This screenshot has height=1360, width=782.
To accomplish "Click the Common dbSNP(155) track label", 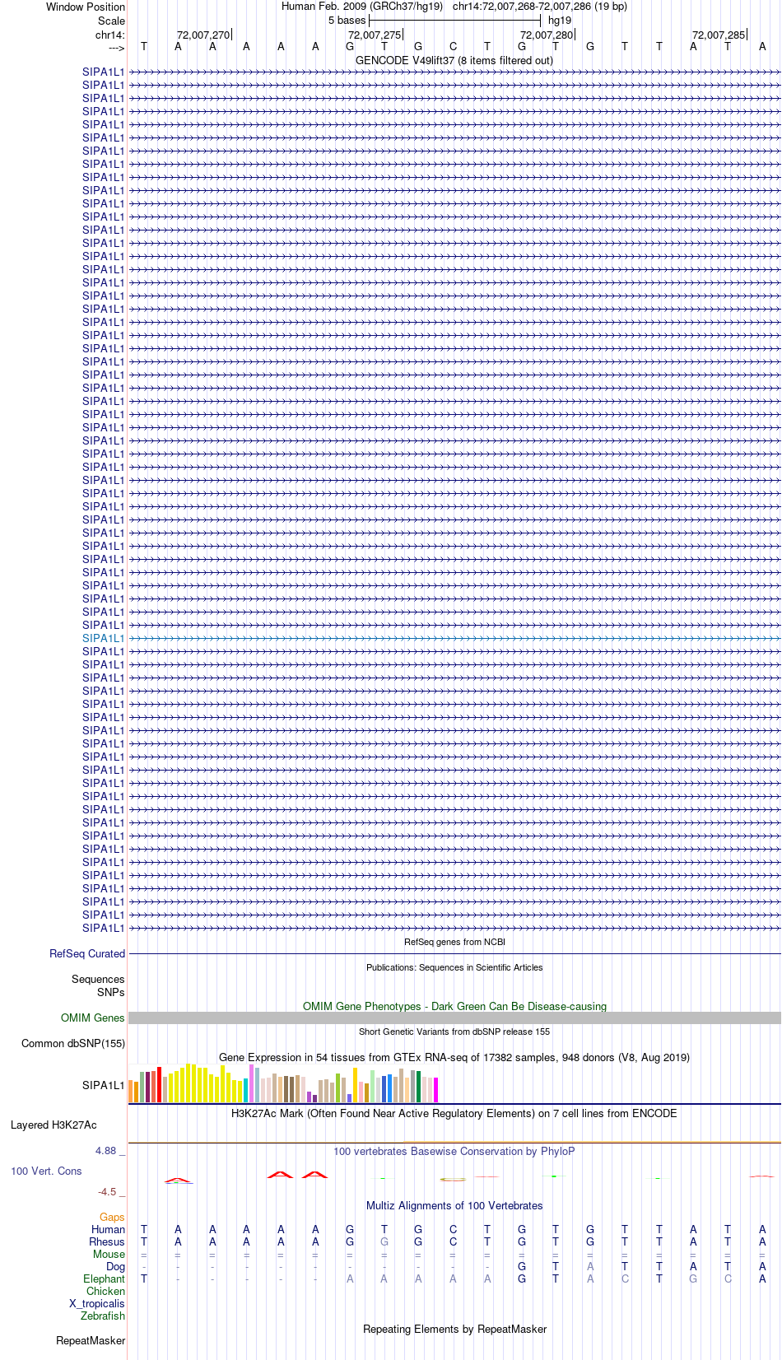I will pos(73,1043).
